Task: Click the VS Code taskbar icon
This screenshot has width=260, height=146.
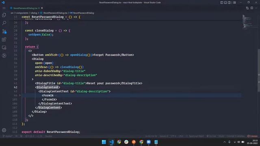Action: coord(111,142)
